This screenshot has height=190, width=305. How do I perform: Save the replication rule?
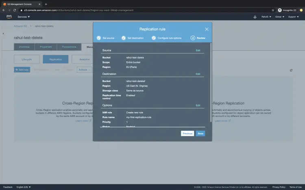click(x=200, y=134)
